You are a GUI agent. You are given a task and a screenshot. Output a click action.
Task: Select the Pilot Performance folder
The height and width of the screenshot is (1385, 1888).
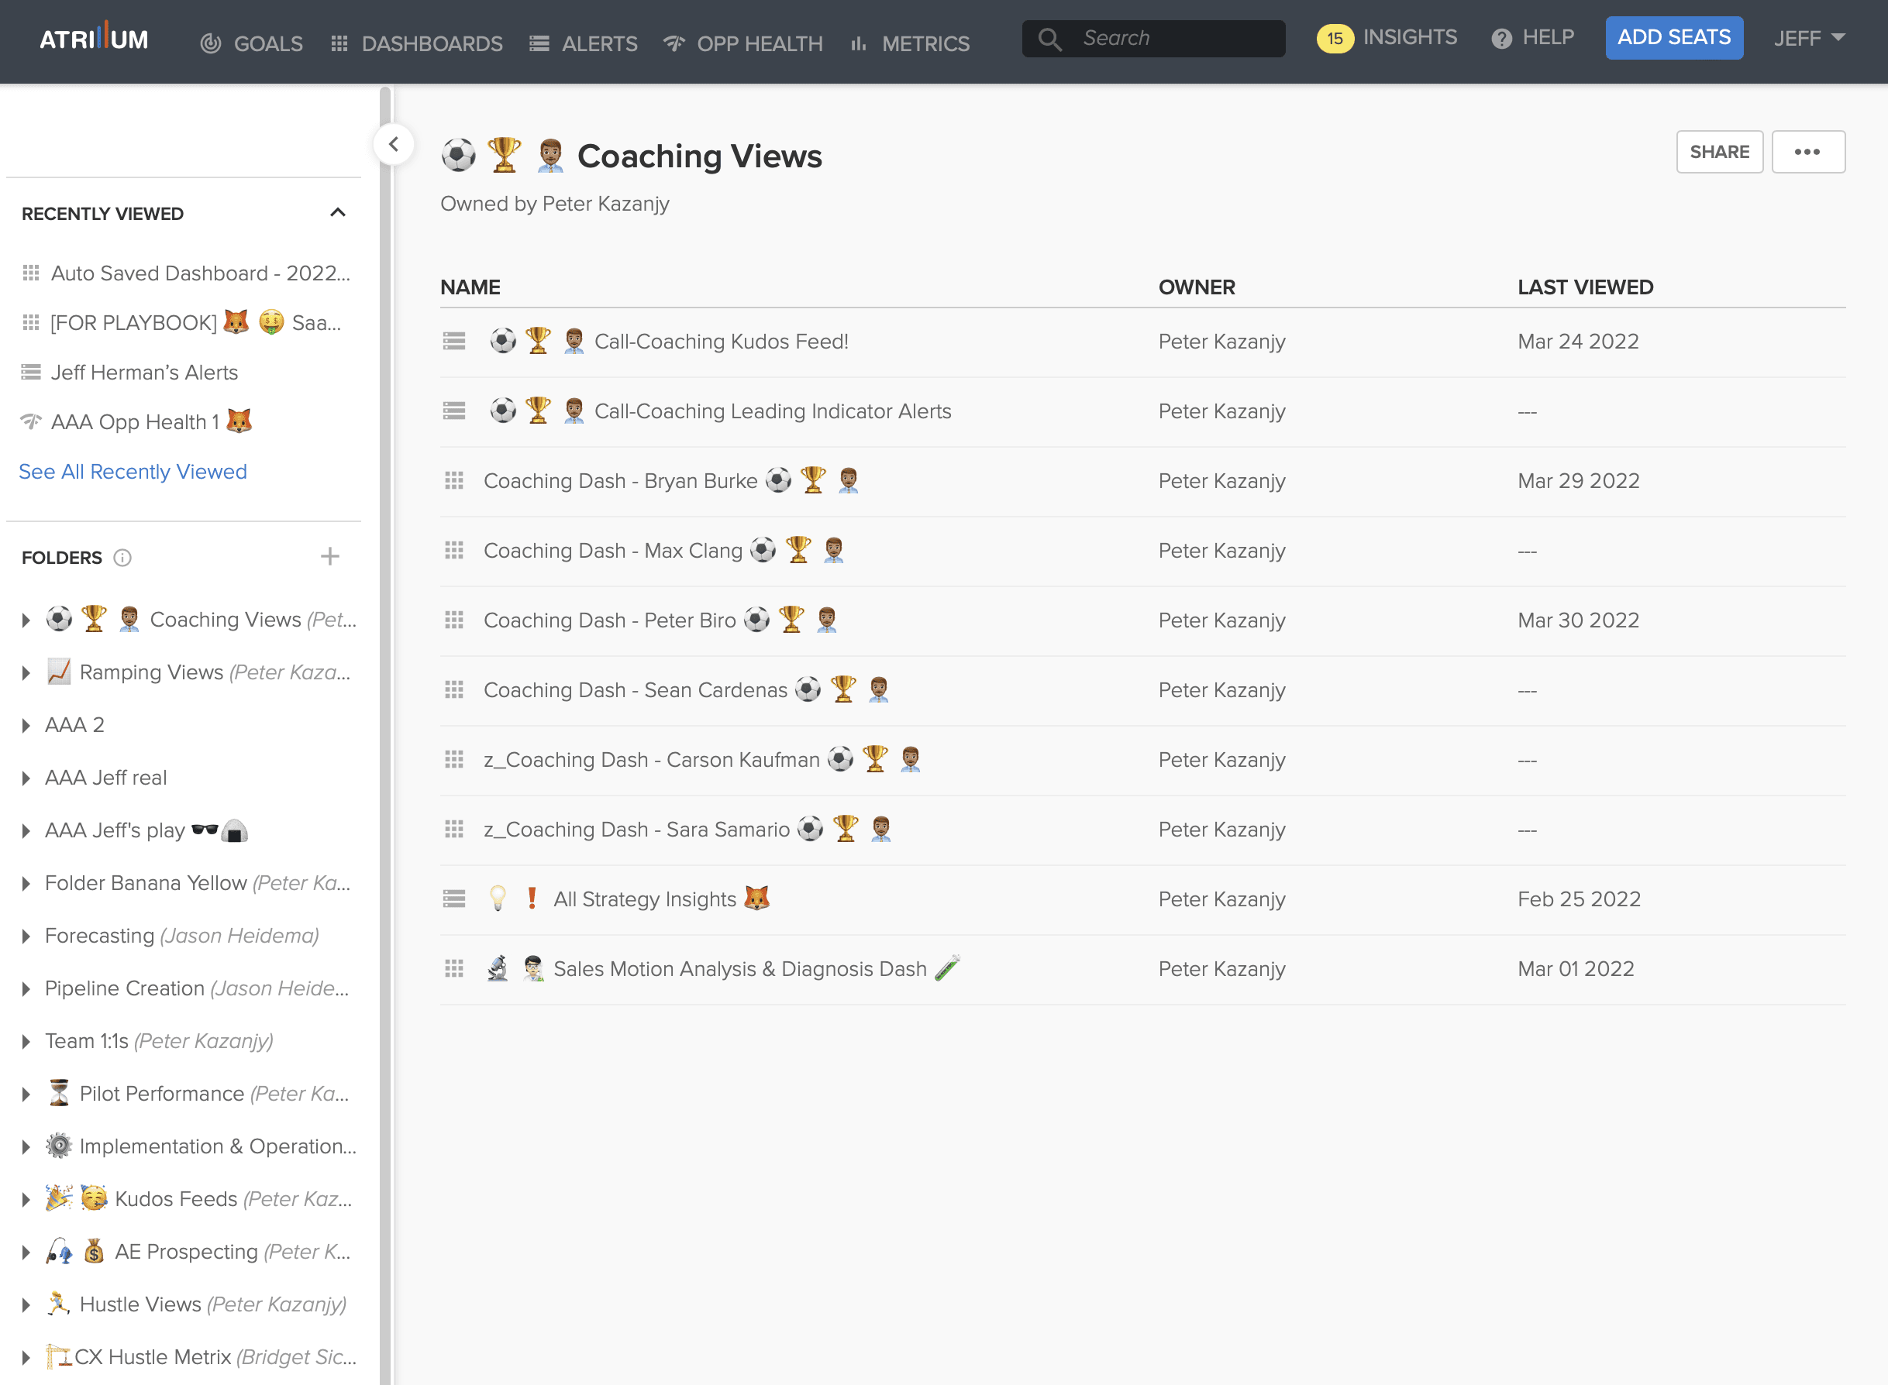coord(197,1094)
